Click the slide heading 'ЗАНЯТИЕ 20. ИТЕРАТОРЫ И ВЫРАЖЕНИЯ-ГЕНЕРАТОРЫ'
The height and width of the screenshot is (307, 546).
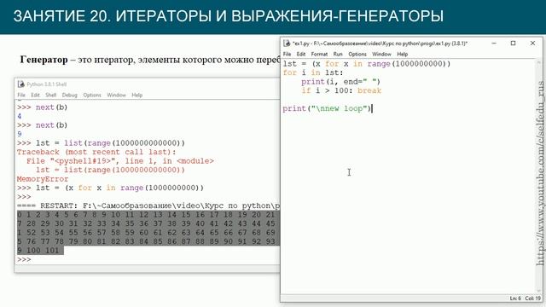click(x=229, y=16)
